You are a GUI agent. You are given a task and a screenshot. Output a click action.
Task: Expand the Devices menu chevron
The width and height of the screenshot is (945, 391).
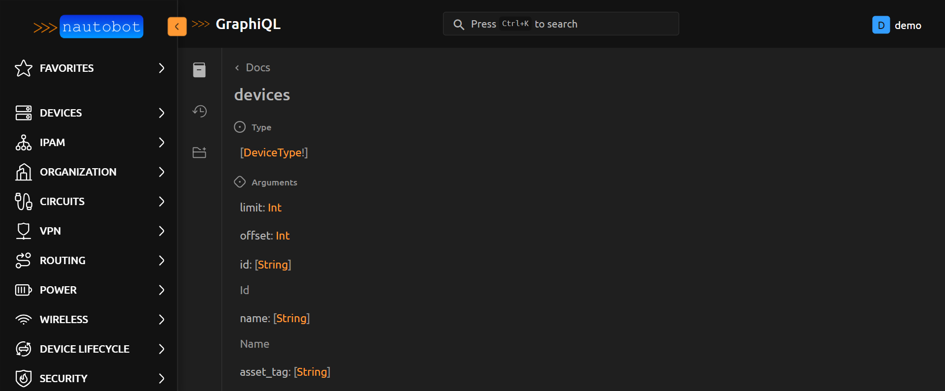[161, 113]
